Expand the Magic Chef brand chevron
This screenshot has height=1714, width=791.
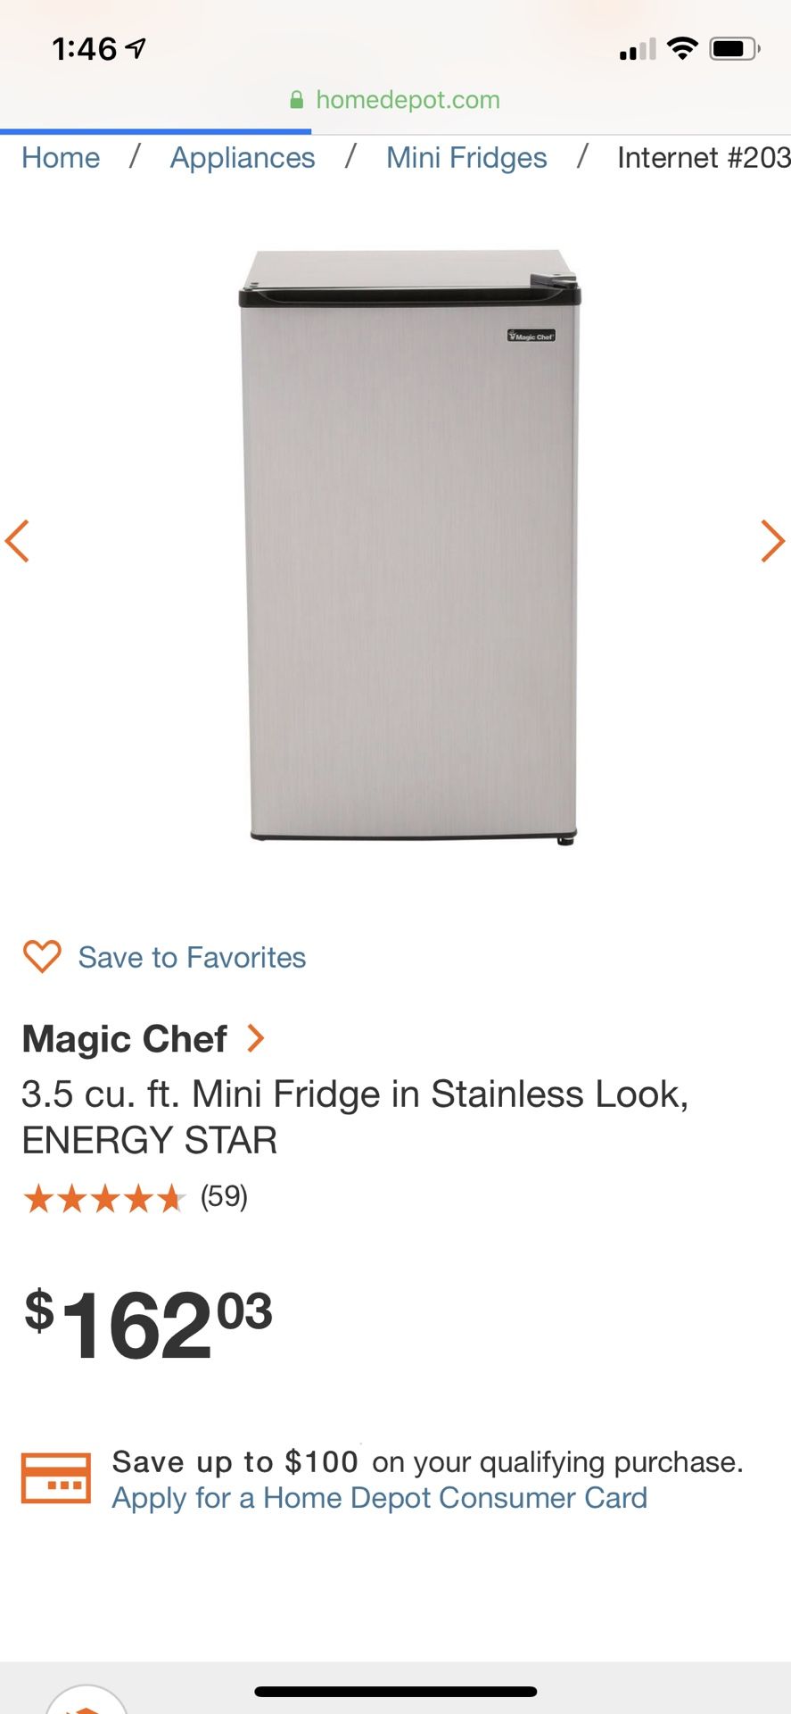click(x=256, y=1038)
